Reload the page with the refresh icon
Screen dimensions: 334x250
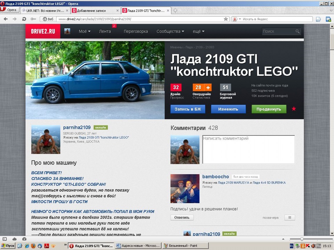pos(24,19)
